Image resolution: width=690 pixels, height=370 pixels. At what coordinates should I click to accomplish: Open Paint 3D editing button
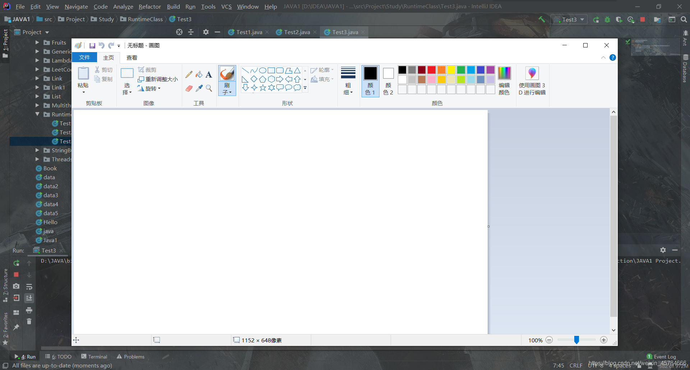[x=532, y=81]
